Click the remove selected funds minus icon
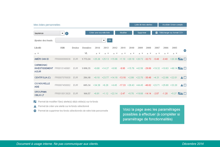The height and width of the screenshot is (147, 220). [185, 50]
